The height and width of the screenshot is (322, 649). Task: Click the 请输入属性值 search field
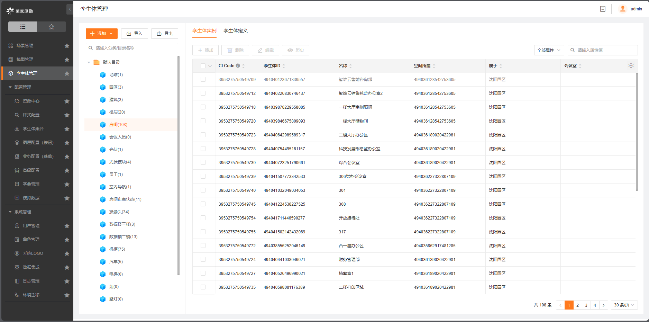pos(605,50)
